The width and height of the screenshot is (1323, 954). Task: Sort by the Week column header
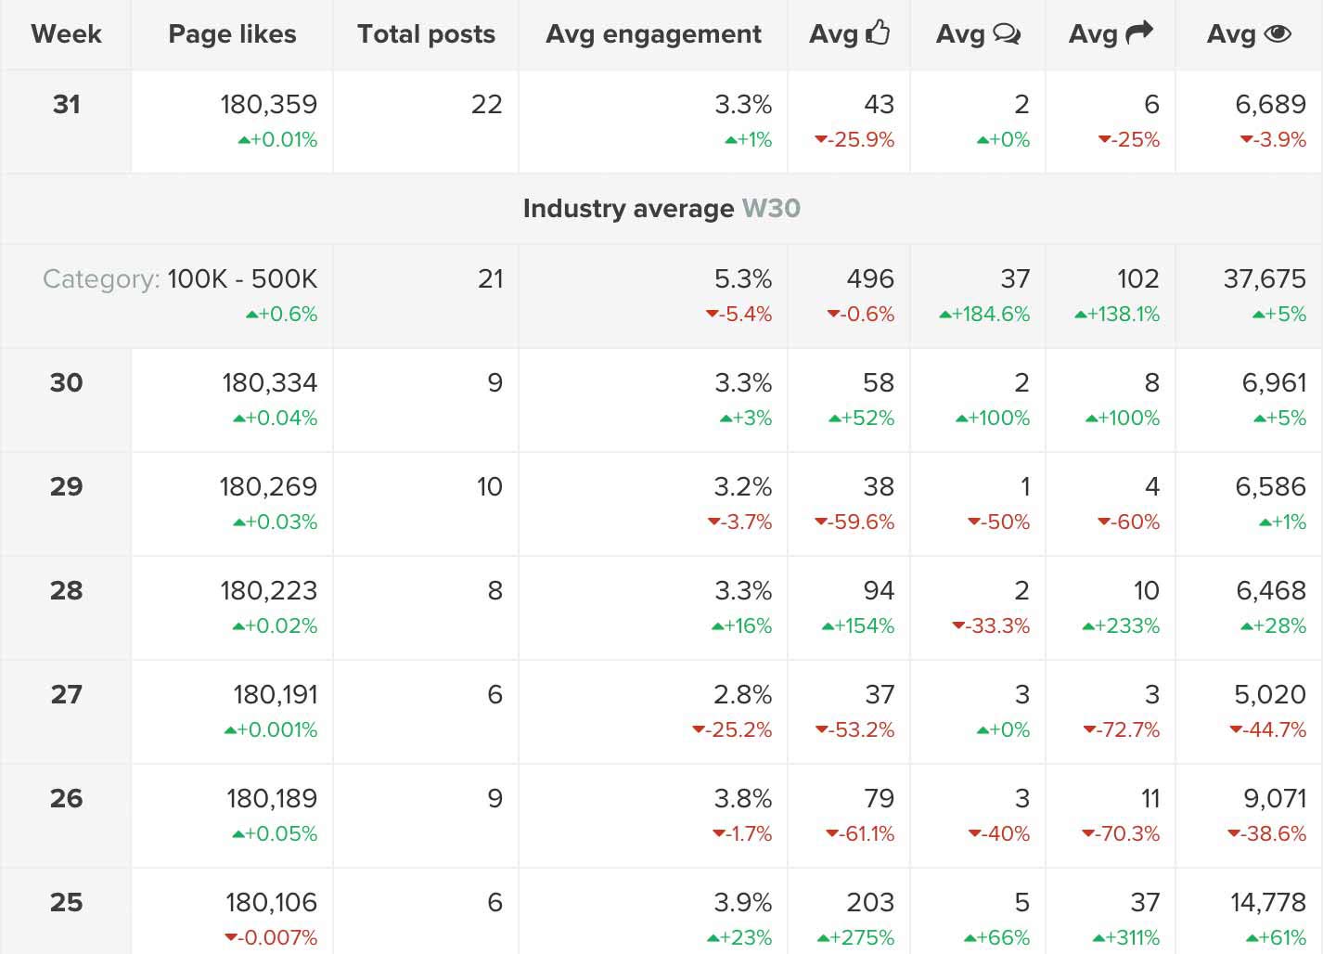click(x=66, y=34)
